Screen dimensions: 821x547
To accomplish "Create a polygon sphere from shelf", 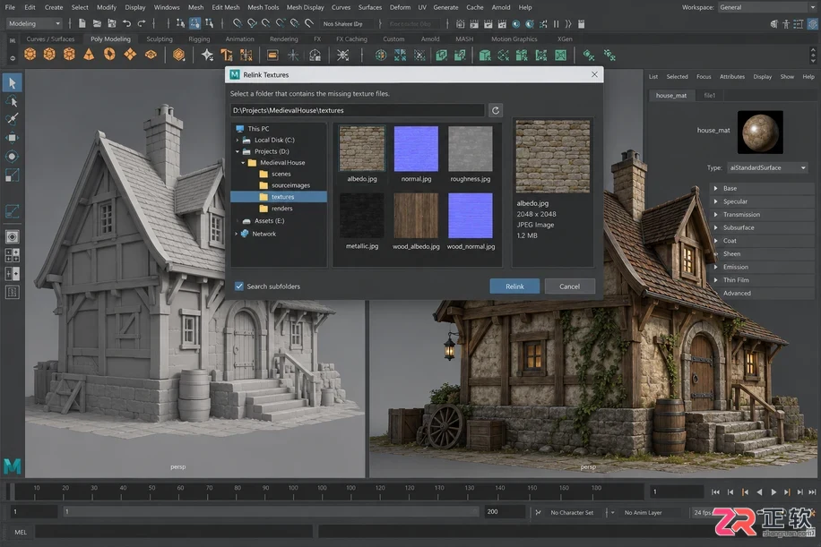I will [30, 55].
